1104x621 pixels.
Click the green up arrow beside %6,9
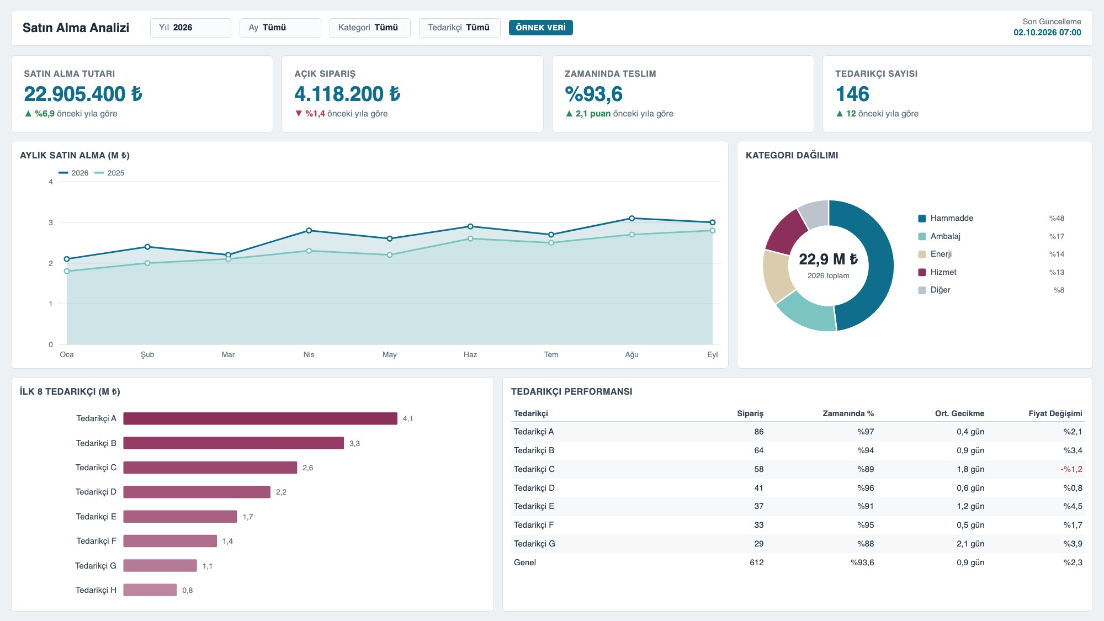click(x=28, y=114)
